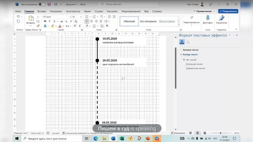The image size is (253, 142).
Task: Select Text Effects tab icon in pane
Action: click(188, 42)
